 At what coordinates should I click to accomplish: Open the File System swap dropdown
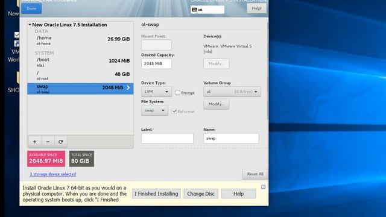pyautogui.click(x=154, y=110)
